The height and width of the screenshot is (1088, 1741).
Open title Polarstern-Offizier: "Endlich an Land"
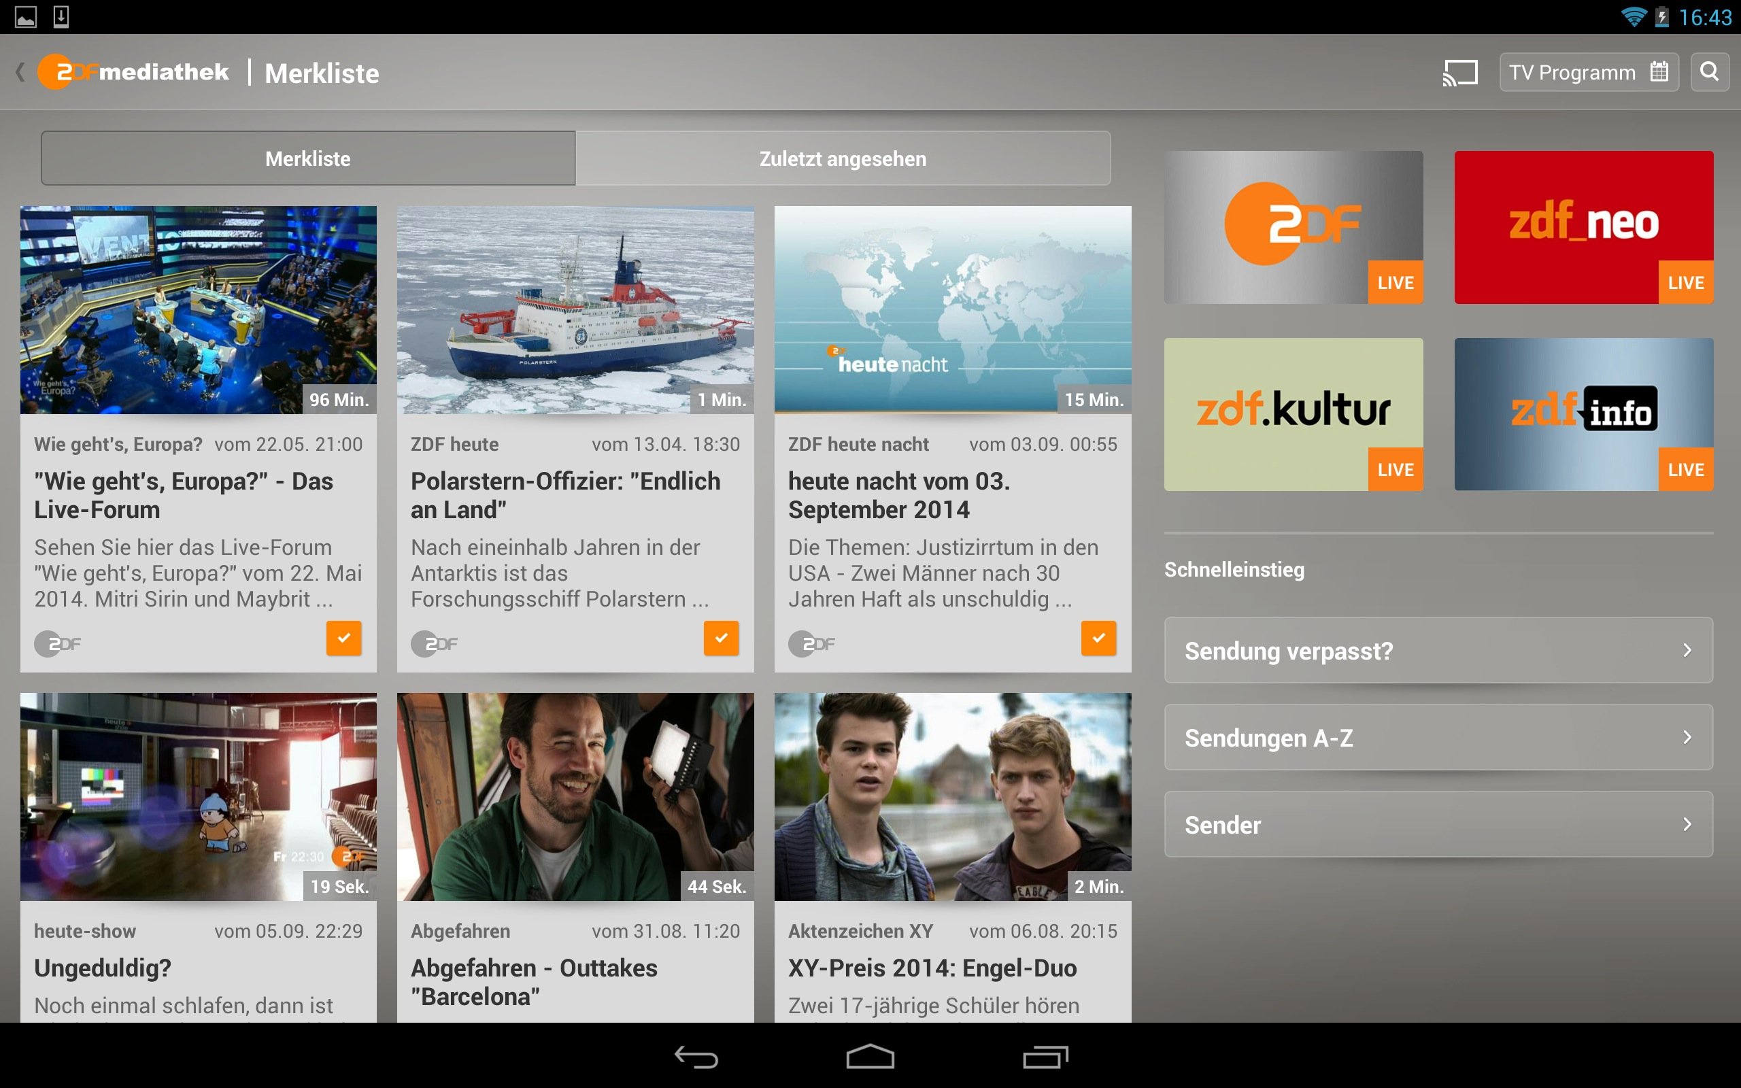565,495
